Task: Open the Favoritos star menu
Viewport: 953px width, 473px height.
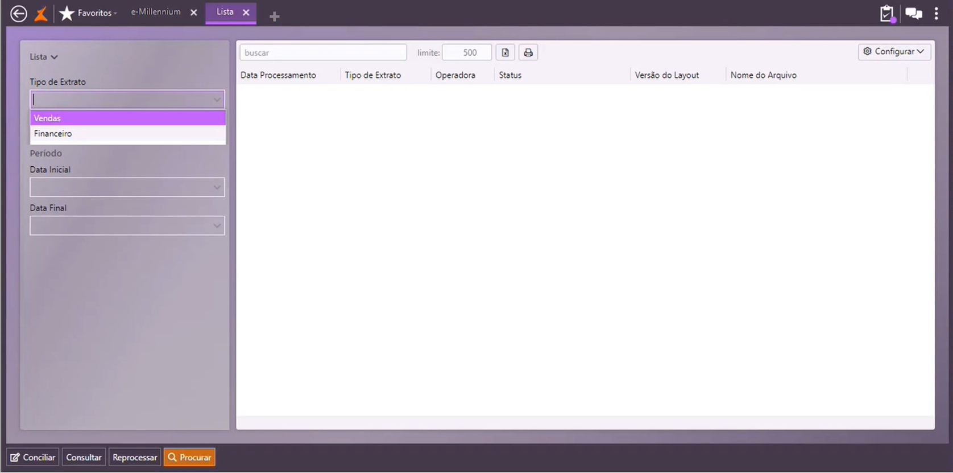Action: tap(88, 13)
